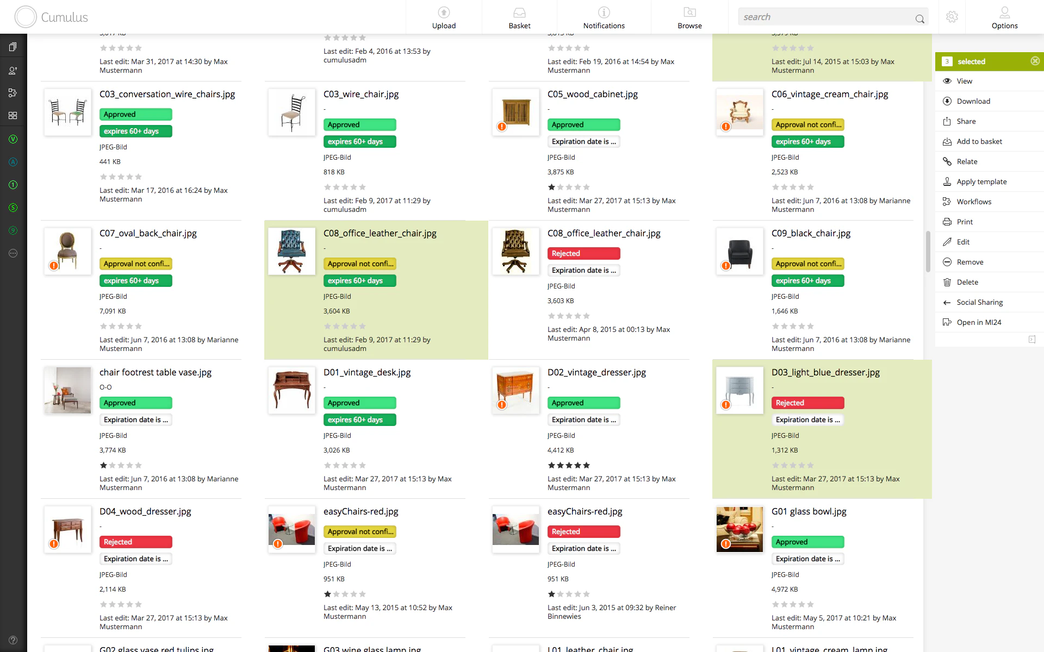Open C03_conversation_wire_chairs.jpg thumbnail
The image size is (1044, 652).
click(67, 112)
